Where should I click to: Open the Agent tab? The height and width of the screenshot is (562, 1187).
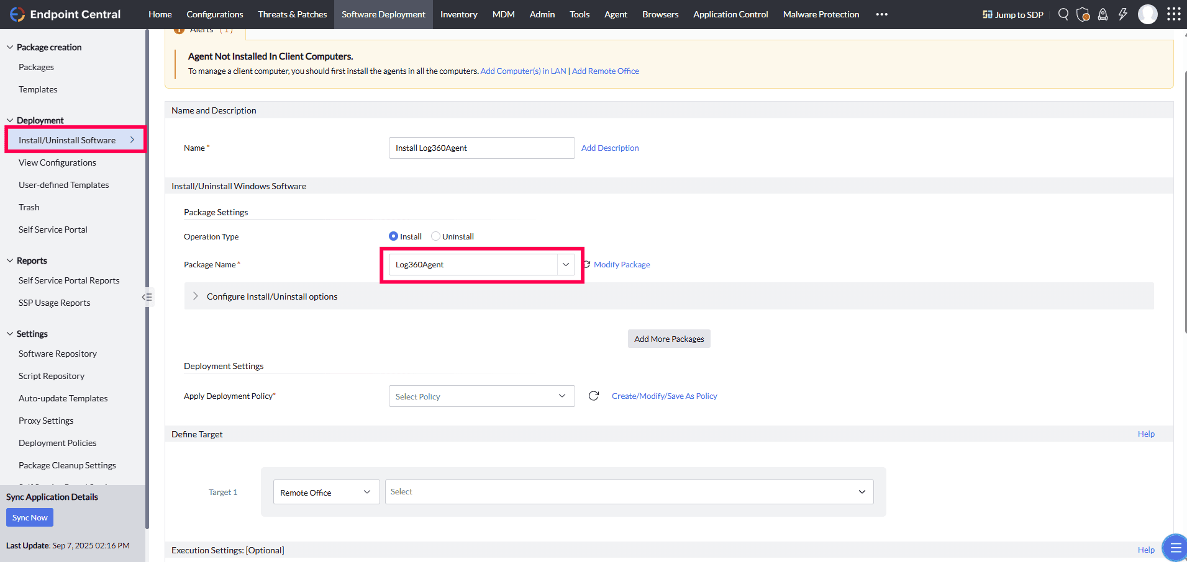(x=616, y=14)
